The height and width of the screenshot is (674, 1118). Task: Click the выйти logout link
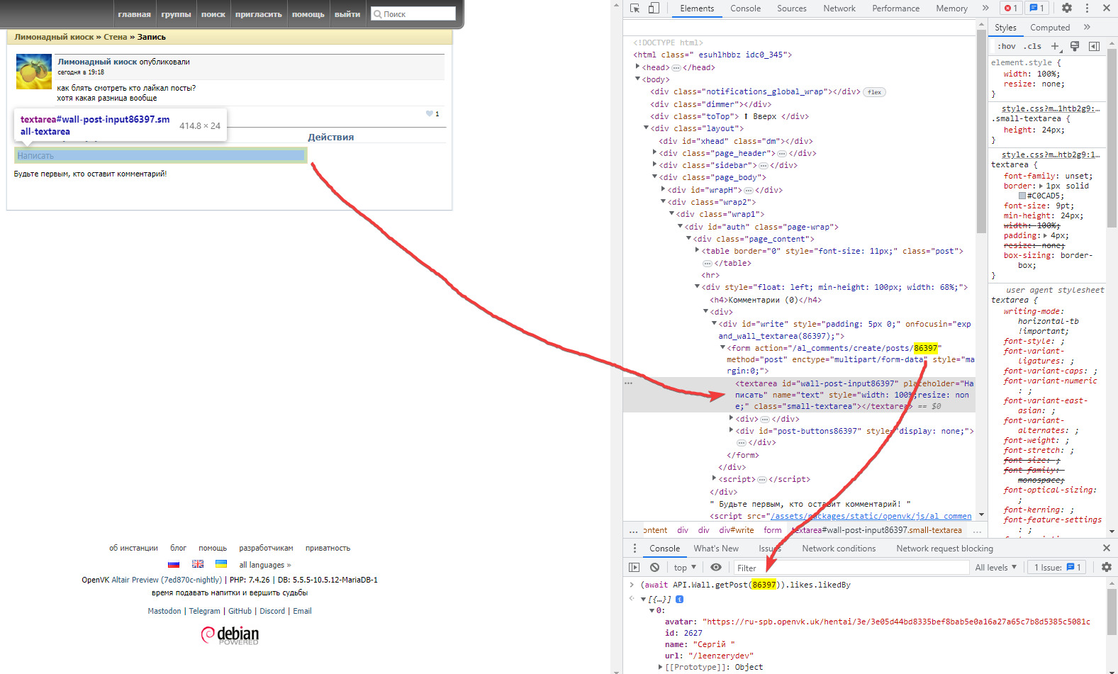pos(347,14)
